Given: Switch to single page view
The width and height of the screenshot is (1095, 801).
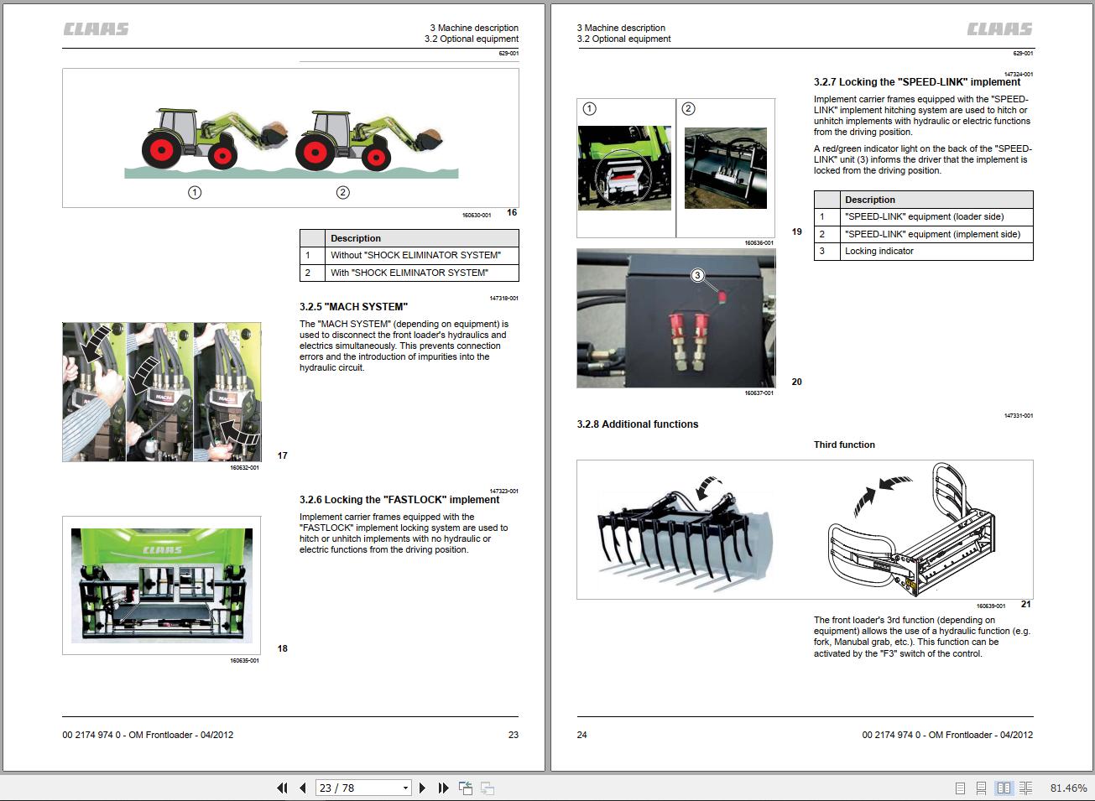Looking at the screenshot, I should pyautogui.click(x=961, y=788).
